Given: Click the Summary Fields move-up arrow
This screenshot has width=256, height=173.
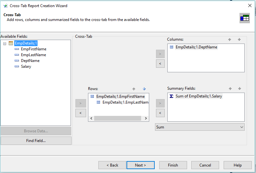Looking at the screenshot, I should coord(230,88).
